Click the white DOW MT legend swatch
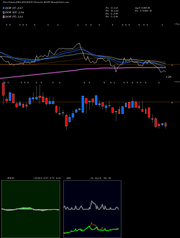Screen dimensions: 180x238 click(x=4, y=13)
